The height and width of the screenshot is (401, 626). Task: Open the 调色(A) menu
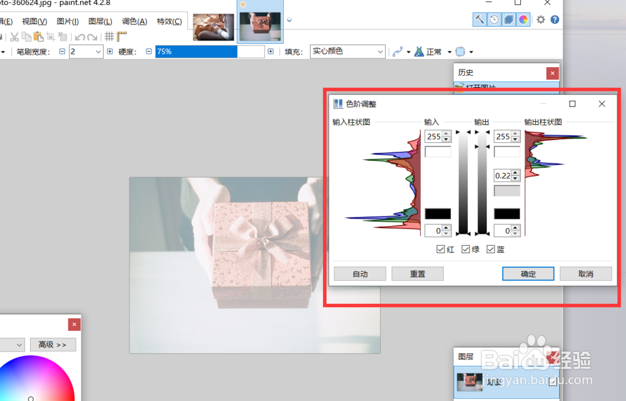(x=134, y=21)
